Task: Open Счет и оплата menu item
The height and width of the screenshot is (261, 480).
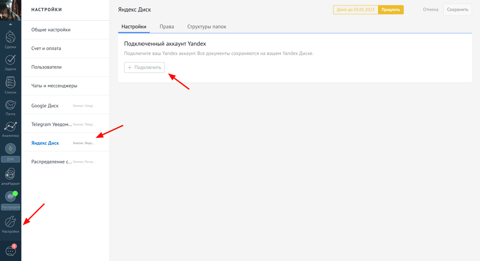Action: 65,49
